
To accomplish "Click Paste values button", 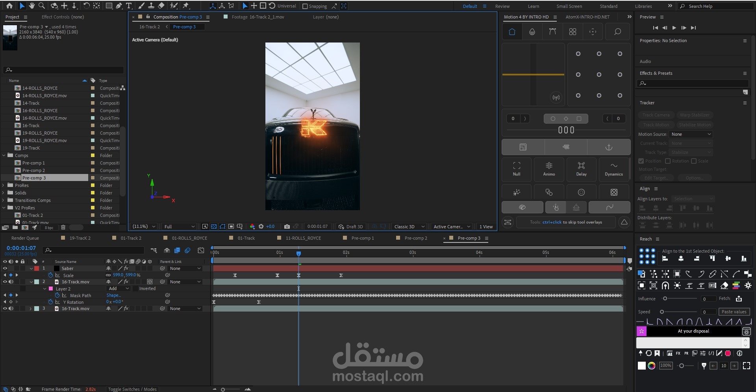I will 734,312.
